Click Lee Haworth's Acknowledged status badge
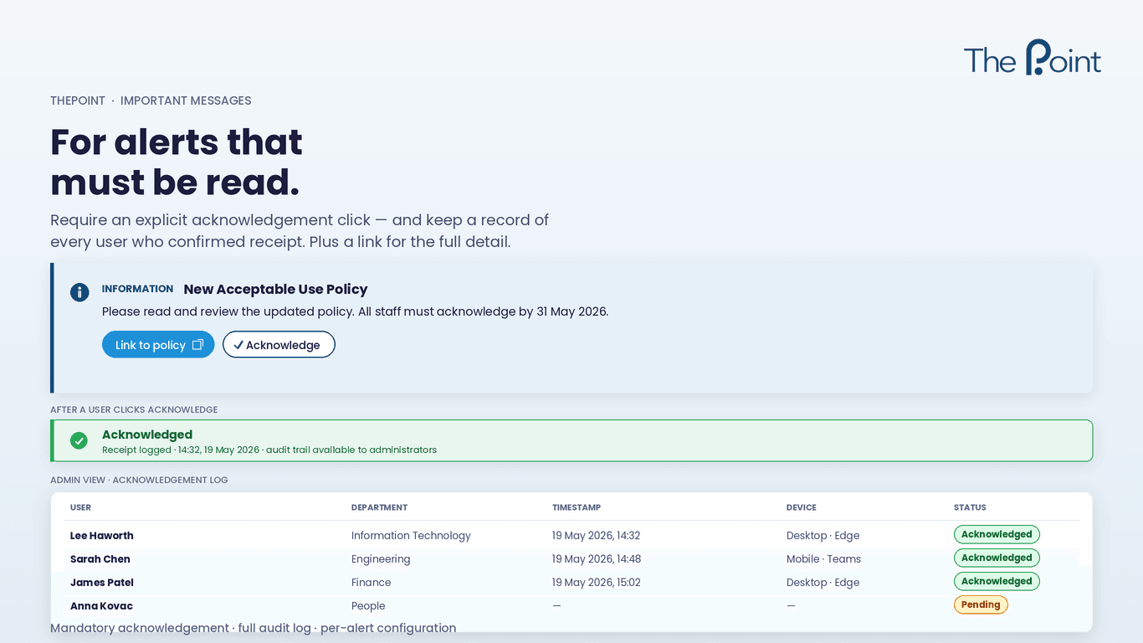This screenshot has height=643, width=1143. coord(997,534)
